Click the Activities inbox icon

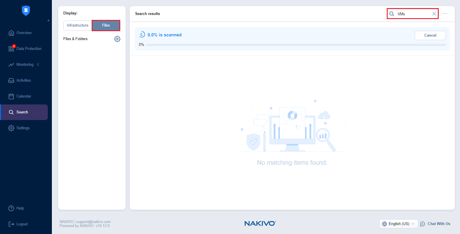point(11,81)
